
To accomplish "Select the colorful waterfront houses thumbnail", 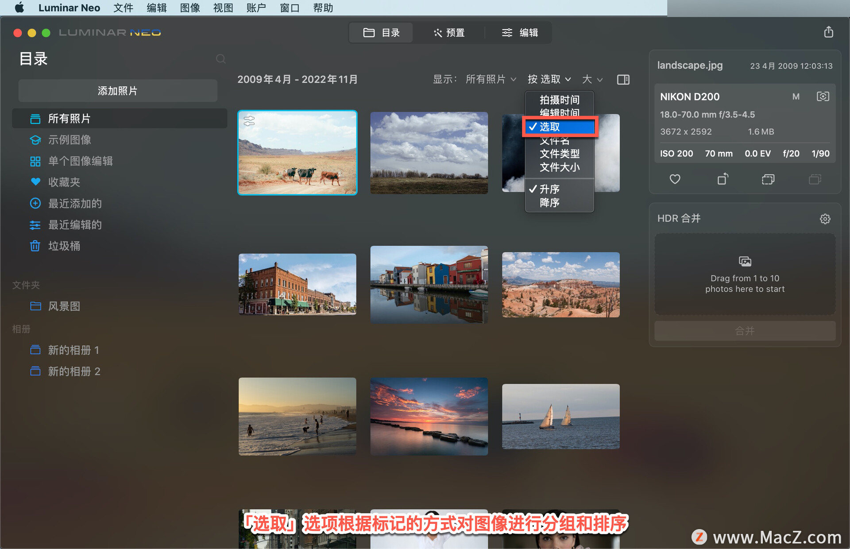I will (x=429, y=284).
